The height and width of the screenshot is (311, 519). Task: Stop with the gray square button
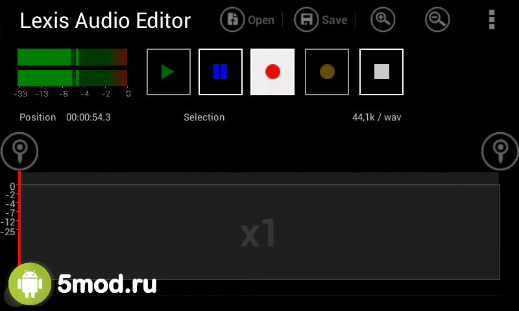point(381,72)
